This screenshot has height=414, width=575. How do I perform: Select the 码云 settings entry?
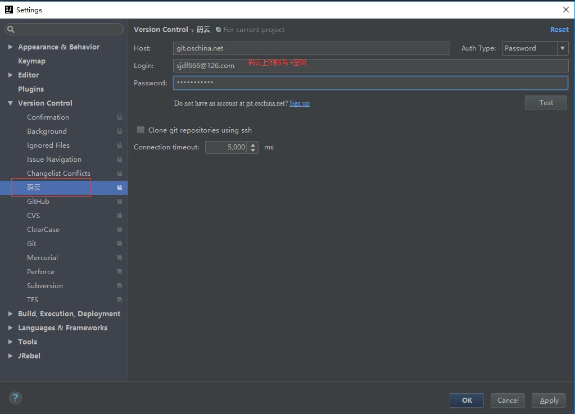click(34, 187)
